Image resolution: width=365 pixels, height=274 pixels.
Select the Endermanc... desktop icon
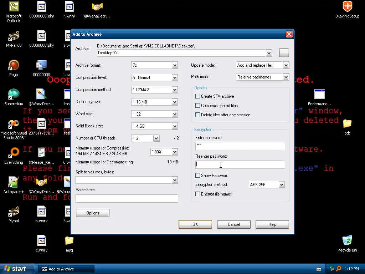[319, 94]
